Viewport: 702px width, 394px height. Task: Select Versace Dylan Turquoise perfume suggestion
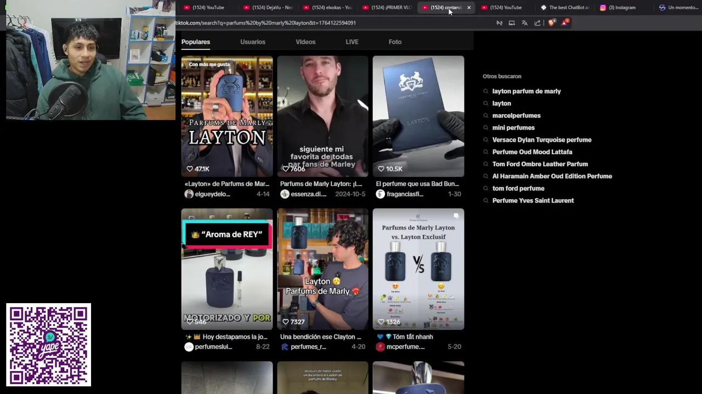(x=542, y=140)
